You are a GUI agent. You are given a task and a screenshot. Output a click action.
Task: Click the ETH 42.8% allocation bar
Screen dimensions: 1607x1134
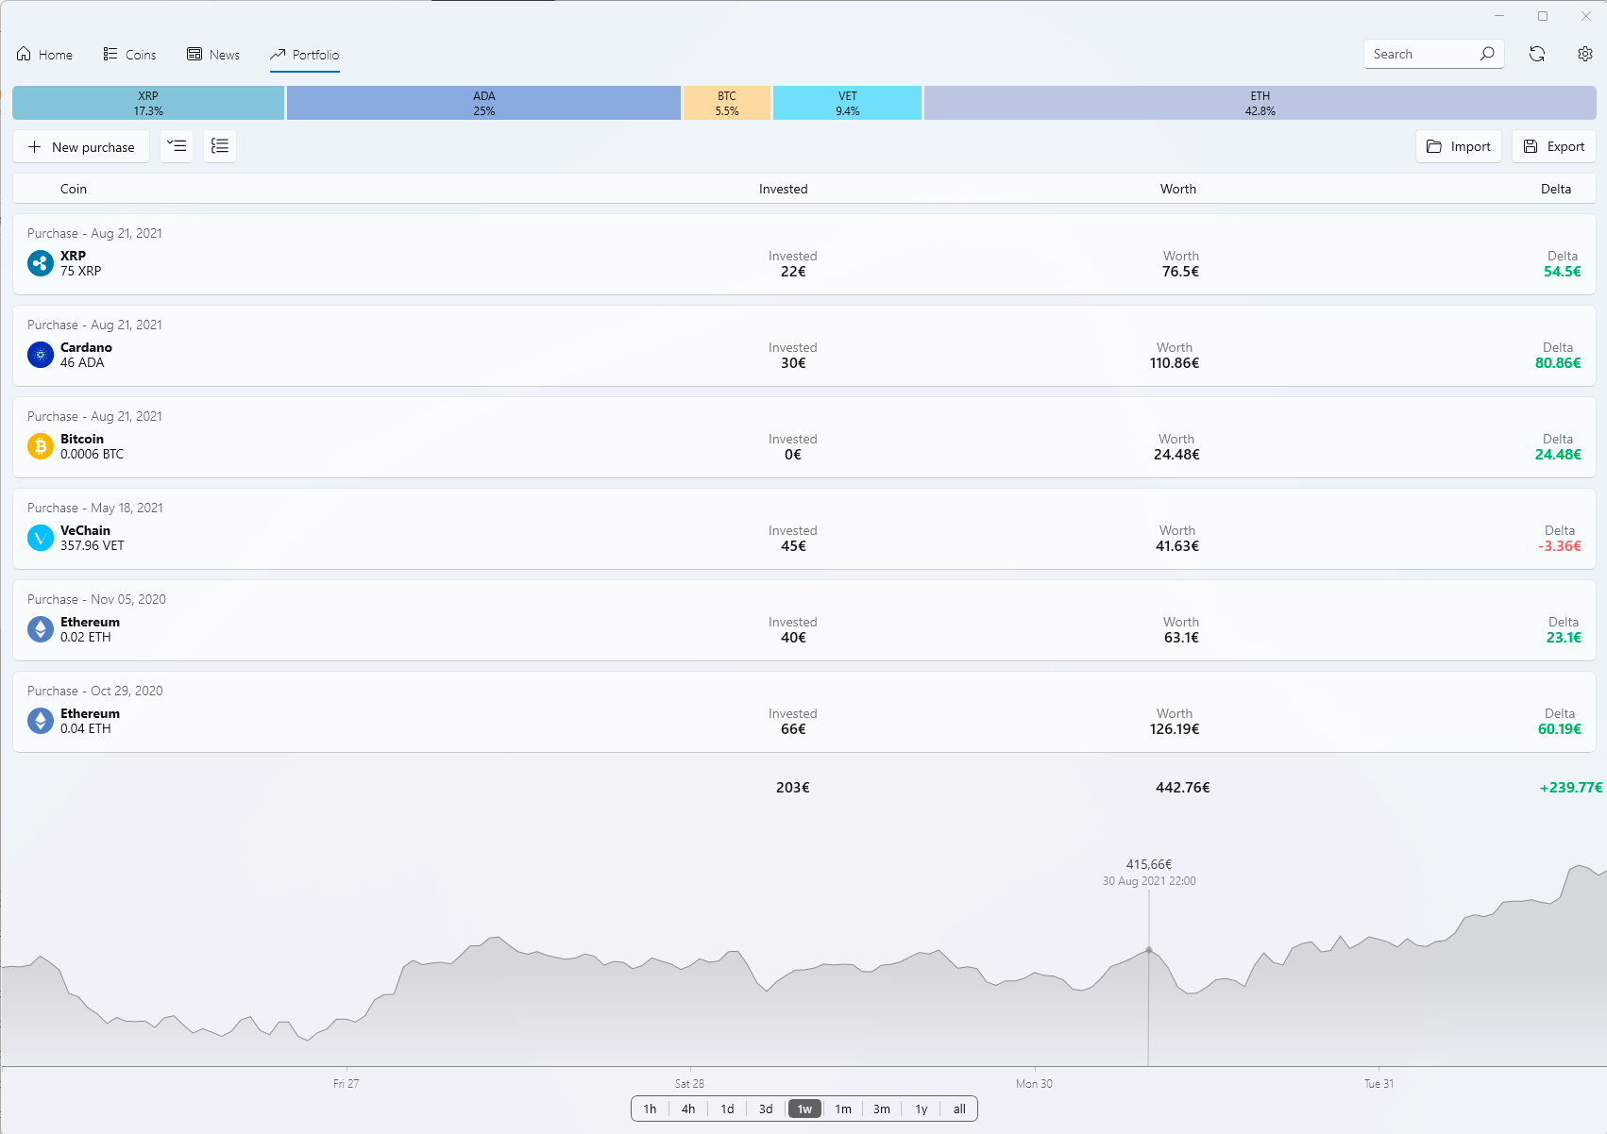coord(1260,103)
